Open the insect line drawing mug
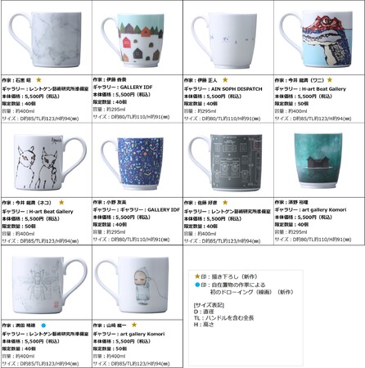This screenshot has height=368, width=365. click(50, 285)
